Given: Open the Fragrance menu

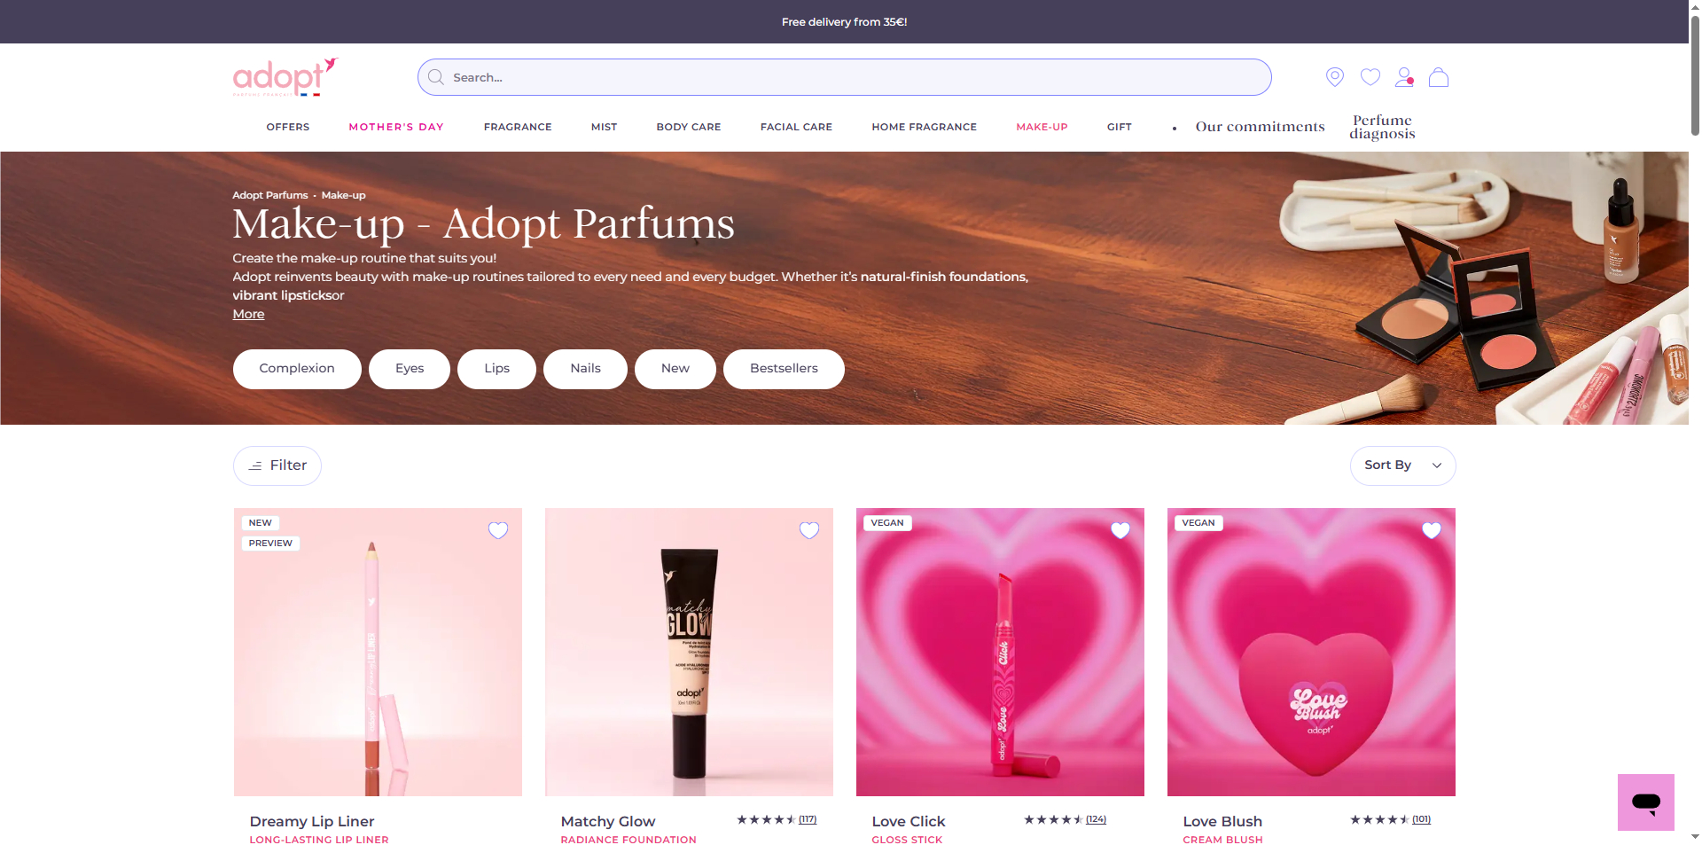Looking at the screenshot, I should coord(518,127).
